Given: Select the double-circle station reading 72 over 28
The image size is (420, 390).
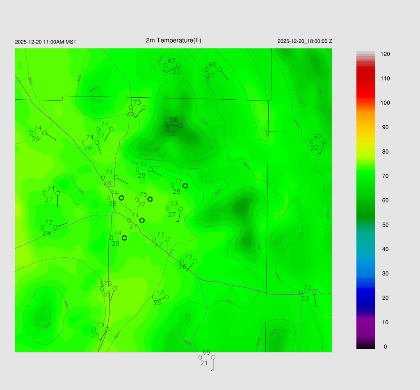Looking at the screenshot, I should [x=185, y=186].
